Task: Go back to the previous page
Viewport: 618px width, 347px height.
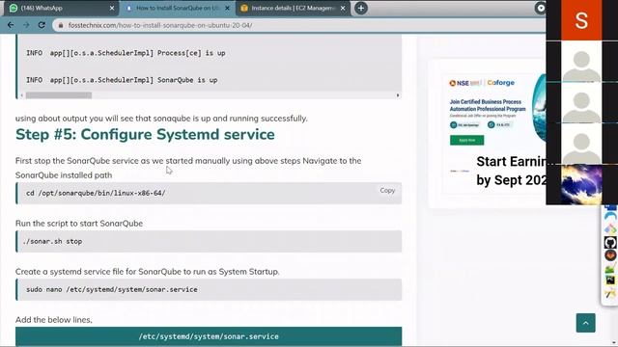Action: [11, 25]
